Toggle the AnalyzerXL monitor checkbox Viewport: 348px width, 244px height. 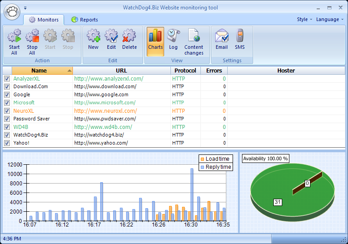(7, 79)
